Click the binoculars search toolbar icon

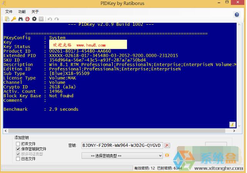[x=20, y=19]
